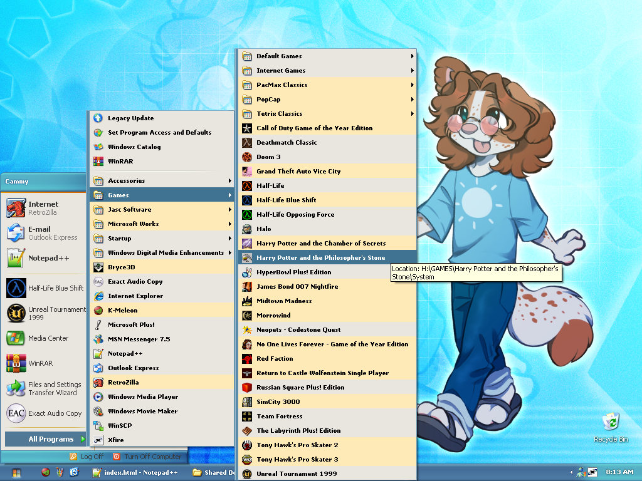Expand the PopCap games submenu
The image size is (642, 481).
[x=268, y=99]
